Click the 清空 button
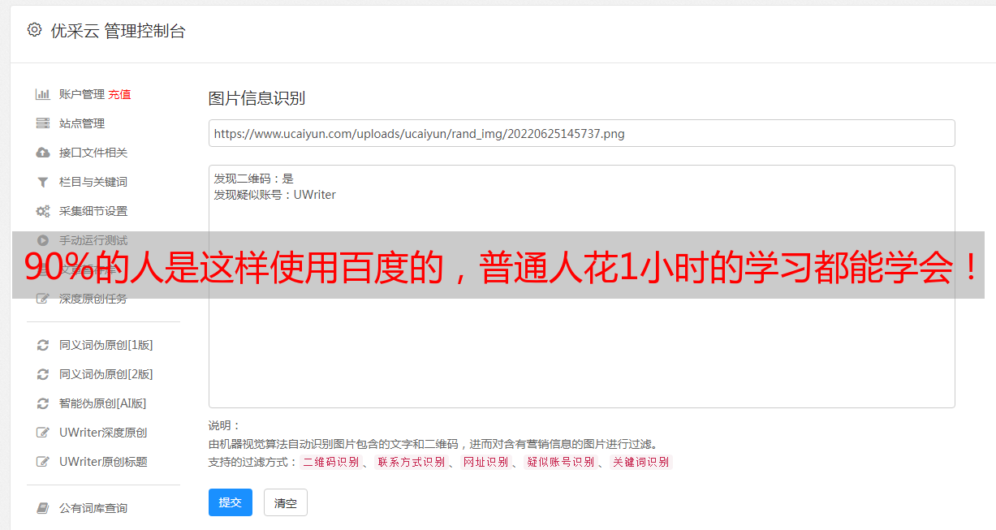The width and height of the screenshot is (996, 530). 286,502
